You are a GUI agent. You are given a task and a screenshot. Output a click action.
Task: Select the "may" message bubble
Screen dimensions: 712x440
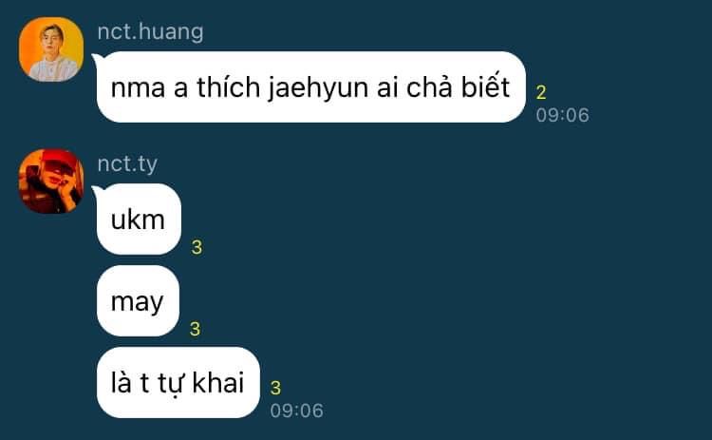[138, 301]
